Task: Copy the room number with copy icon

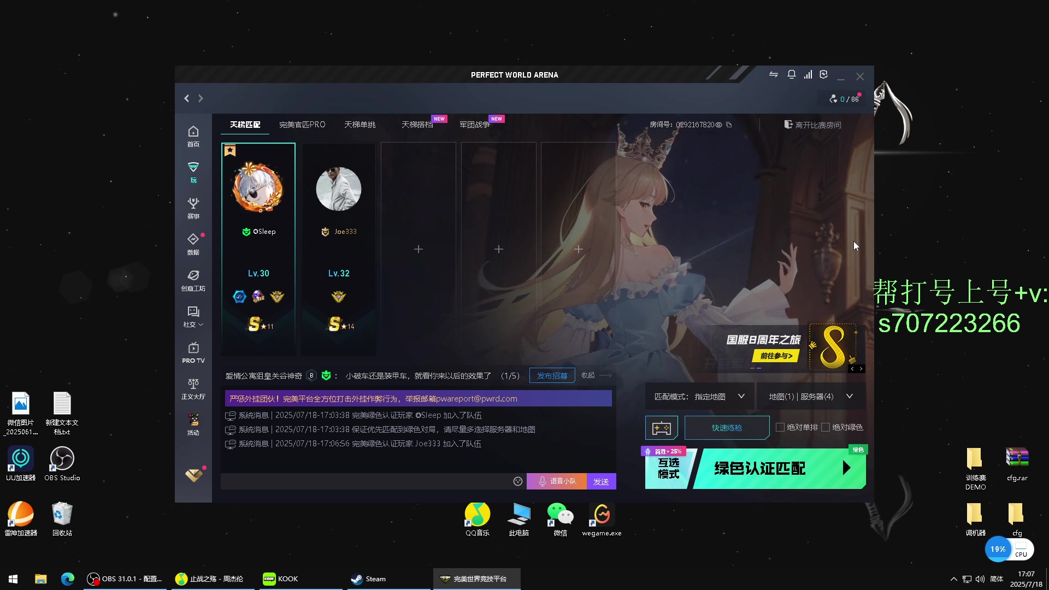Action: 729,125
